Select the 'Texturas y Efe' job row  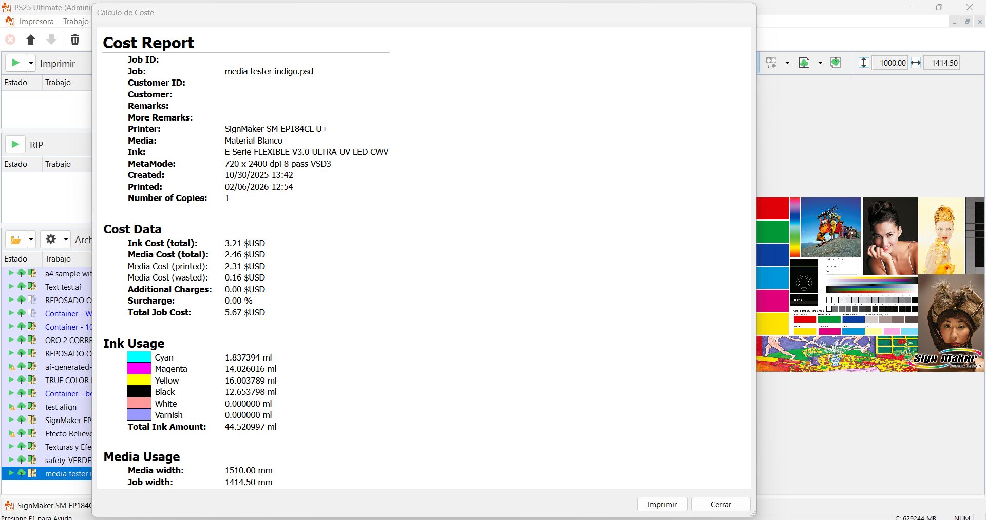coord(47,447)
